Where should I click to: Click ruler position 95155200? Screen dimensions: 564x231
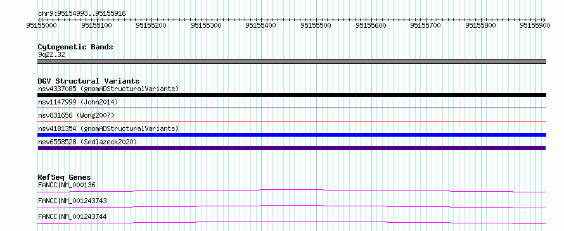[x=151, y=25]
